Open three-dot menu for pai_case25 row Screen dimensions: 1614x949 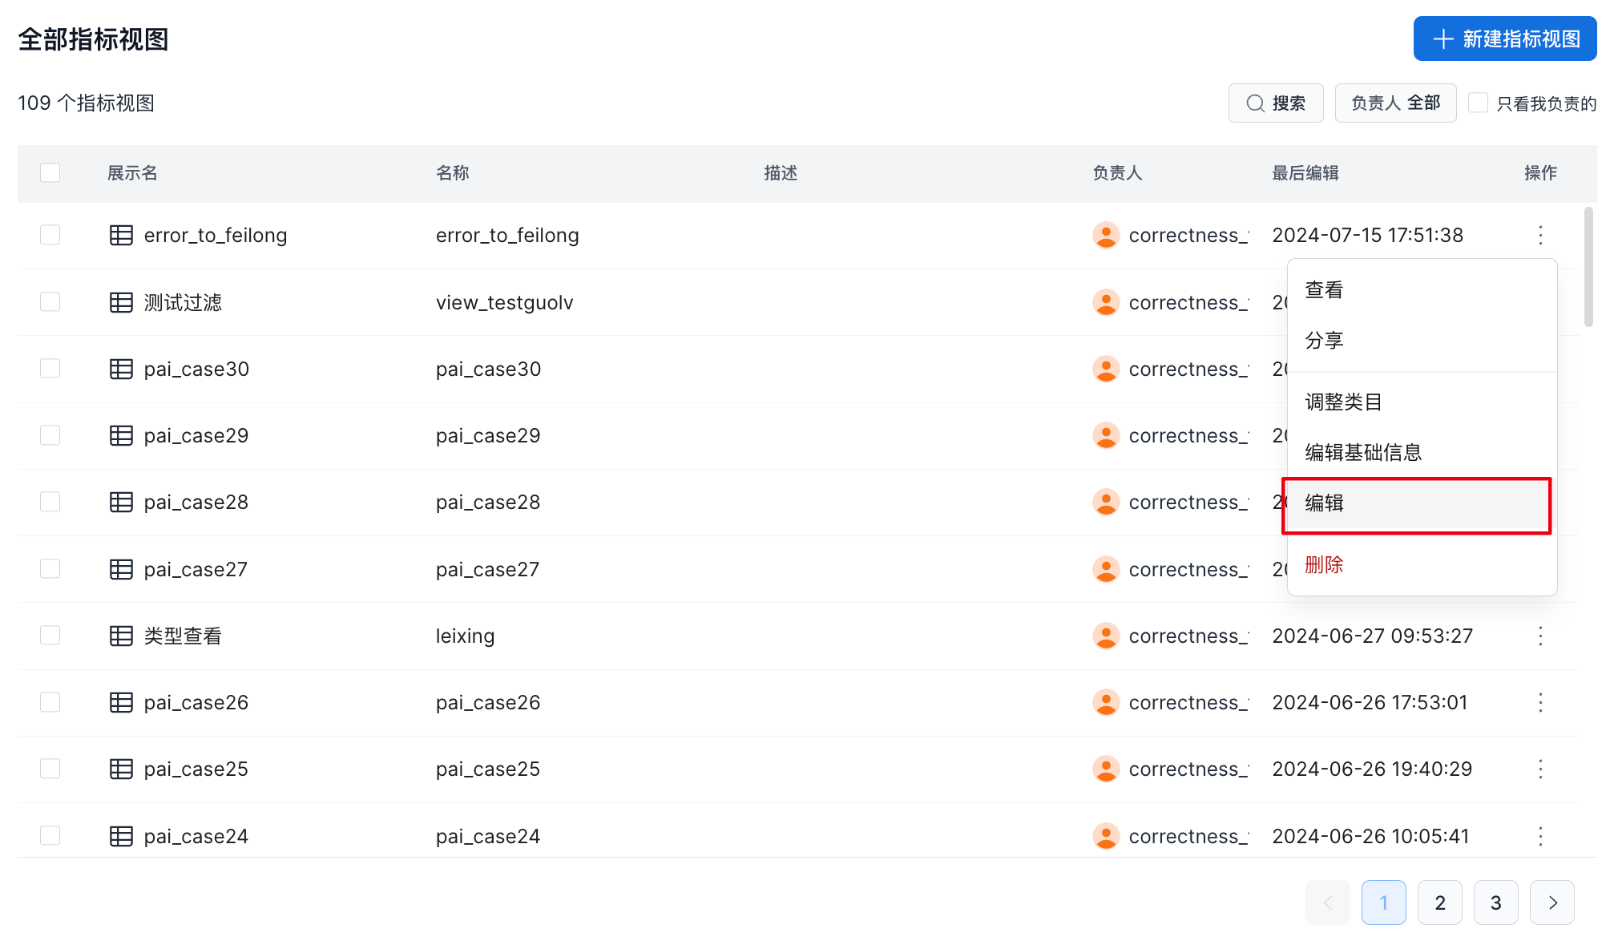1539,769
